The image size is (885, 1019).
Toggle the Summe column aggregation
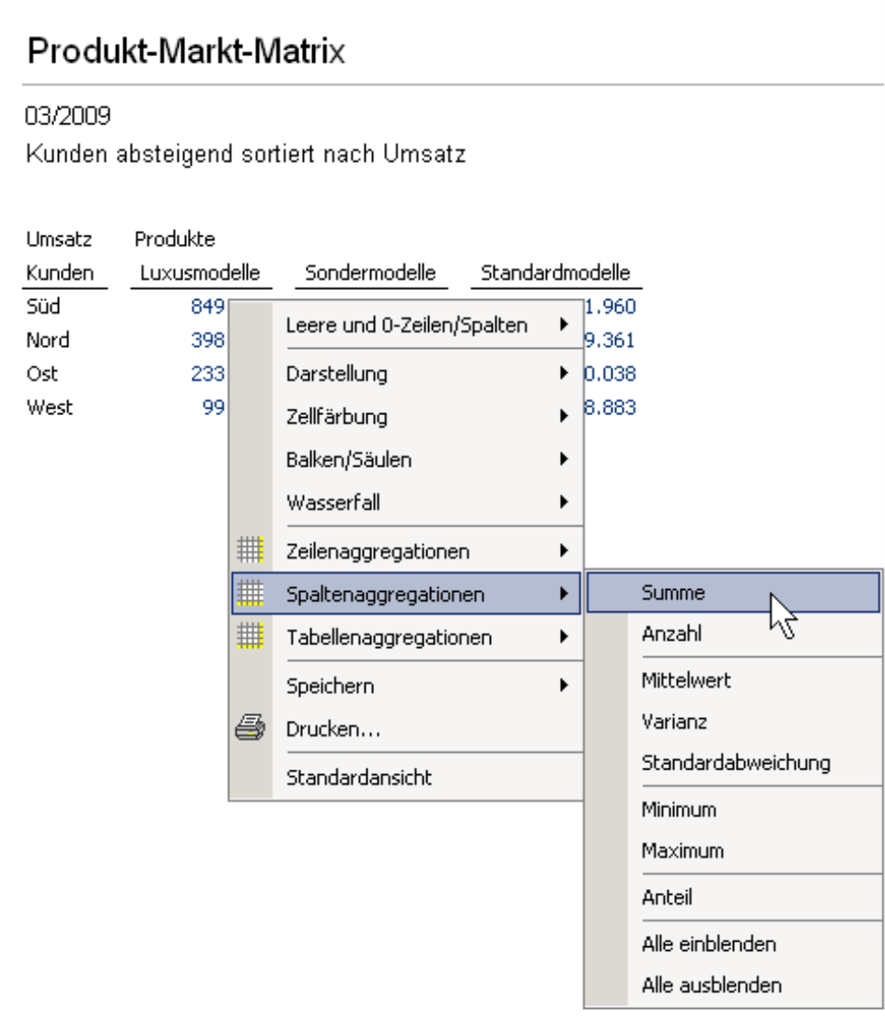pyautogui.click(x=673, y=594)
